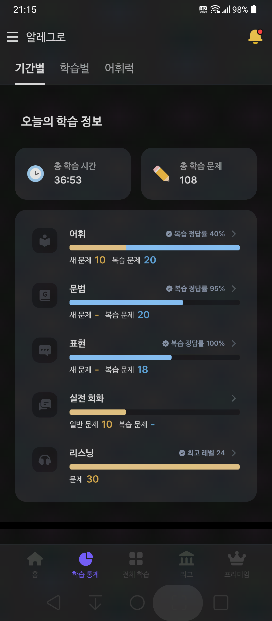This screenshot has height=621, width=272.
Task: Click the 리스닝 progress bar
Action: [x=155, y=467]
